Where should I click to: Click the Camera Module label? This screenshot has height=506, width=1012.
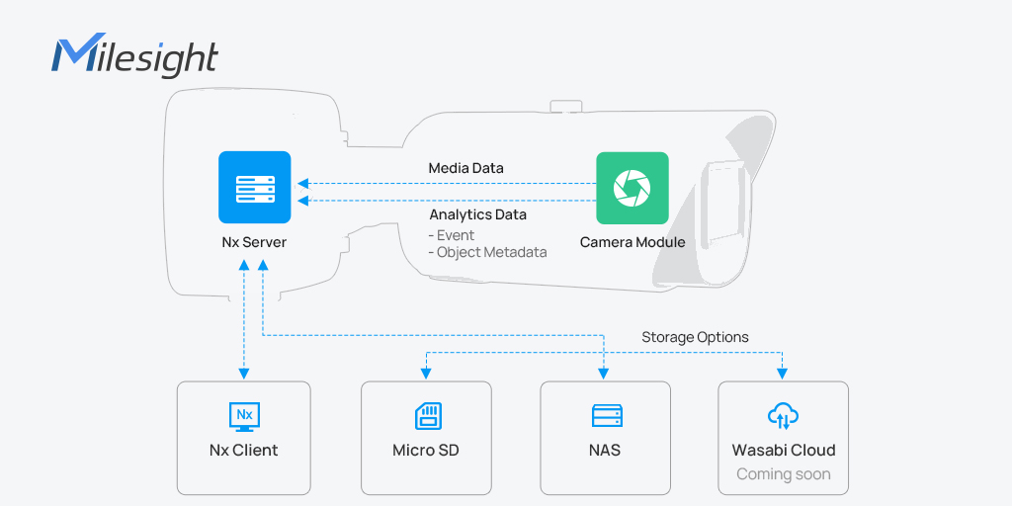[632, 243]
